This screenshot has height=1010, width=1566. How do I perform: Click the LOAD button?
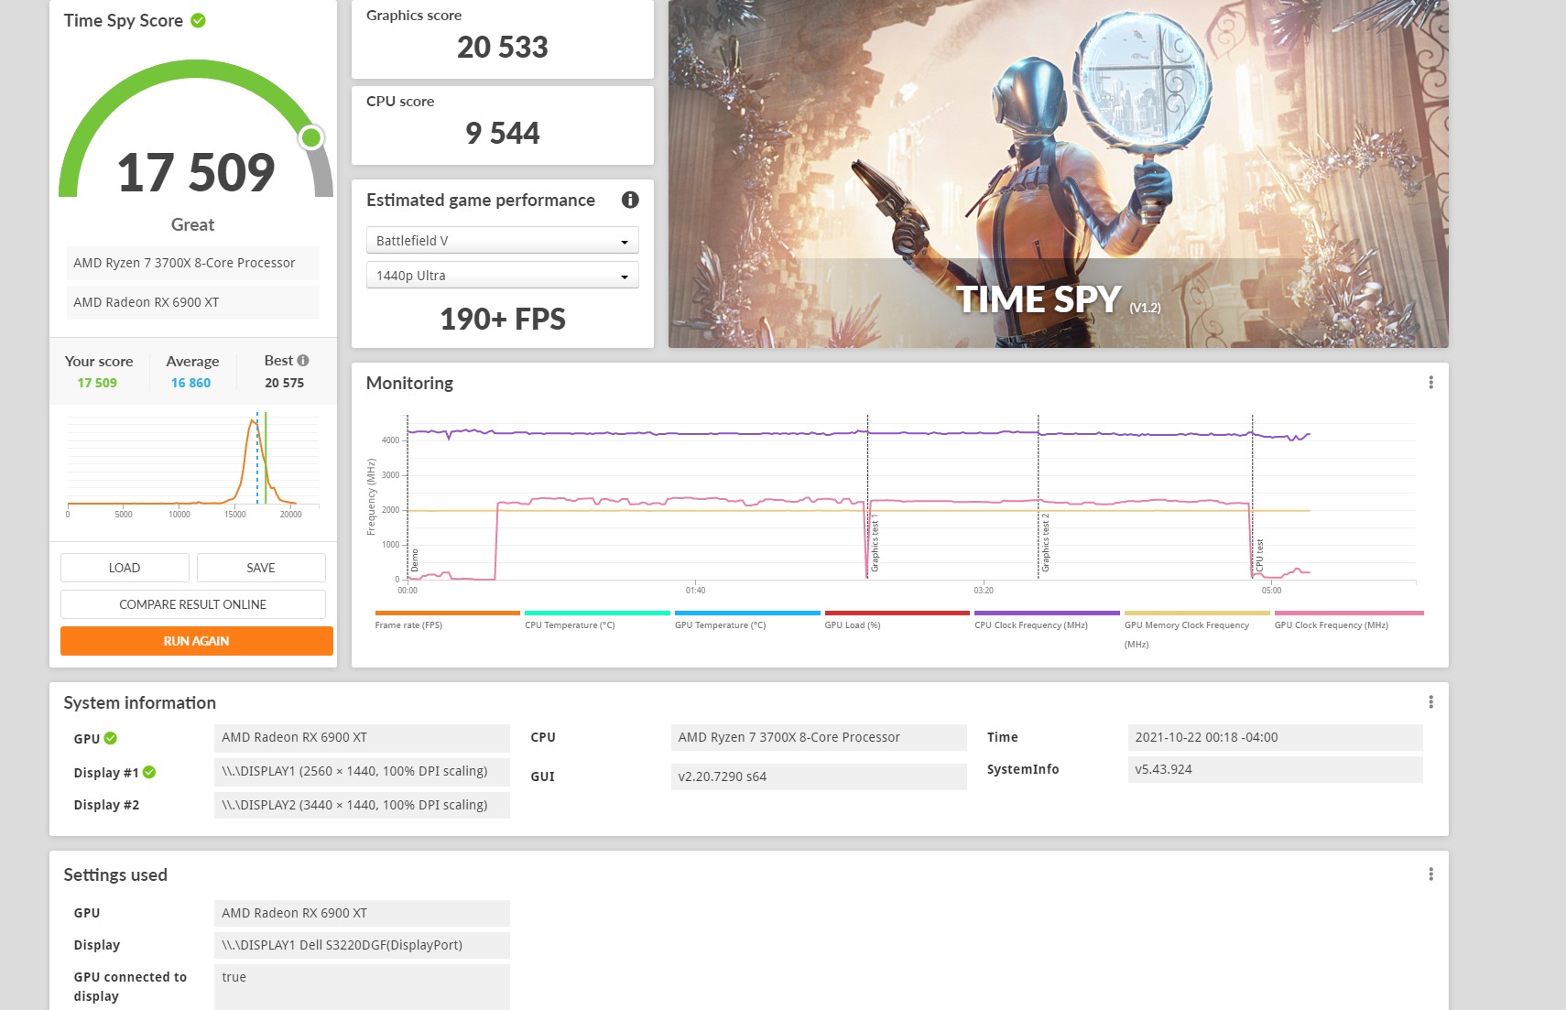125,568
